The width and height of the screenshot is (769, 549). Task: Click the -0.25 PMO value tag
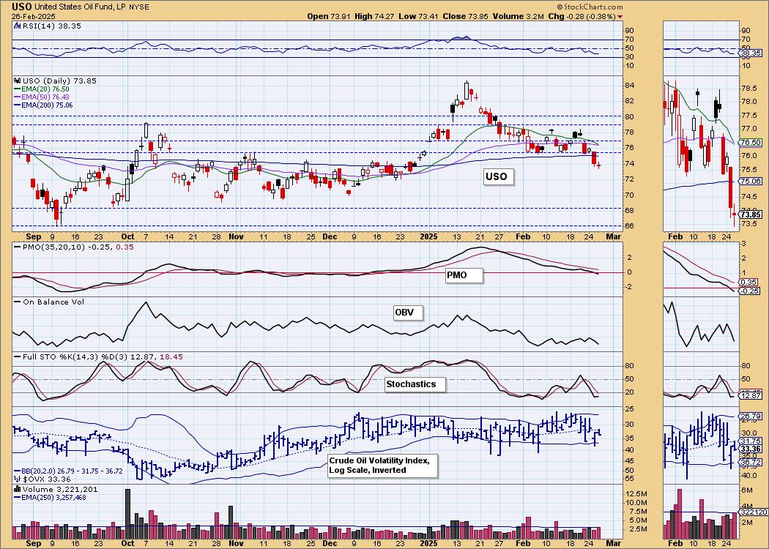coord(751,291)
